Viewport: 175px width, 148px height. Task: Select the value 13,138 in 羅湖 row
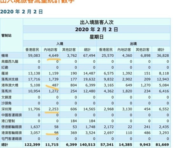click(x=34, y=73)
